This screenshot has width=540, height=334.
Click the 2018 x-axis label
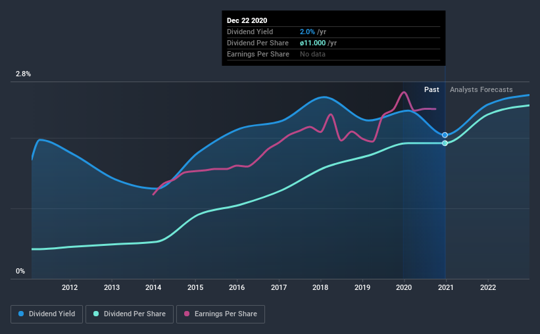[x=320, y=287]
